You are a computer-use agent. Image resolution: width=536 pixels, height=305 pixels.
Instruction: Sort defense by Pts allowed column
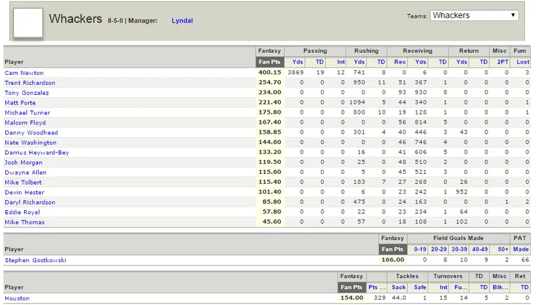(x=377, y=287)
